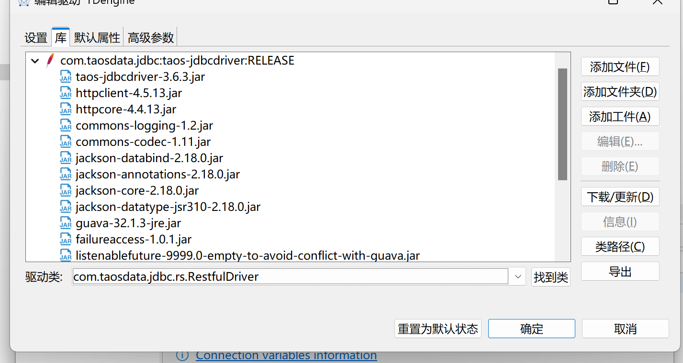Click JAR icon beside httpclient-4.5.13.jar

[66, 93]
